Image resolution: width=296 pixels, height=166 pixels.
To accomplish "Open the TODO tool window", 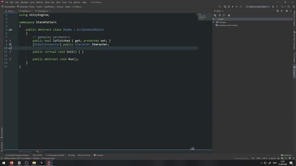I will coord(38,155).
